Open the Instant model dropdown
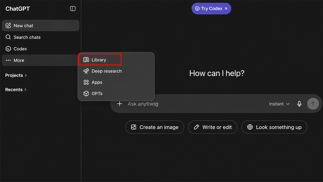 point(279,104)
